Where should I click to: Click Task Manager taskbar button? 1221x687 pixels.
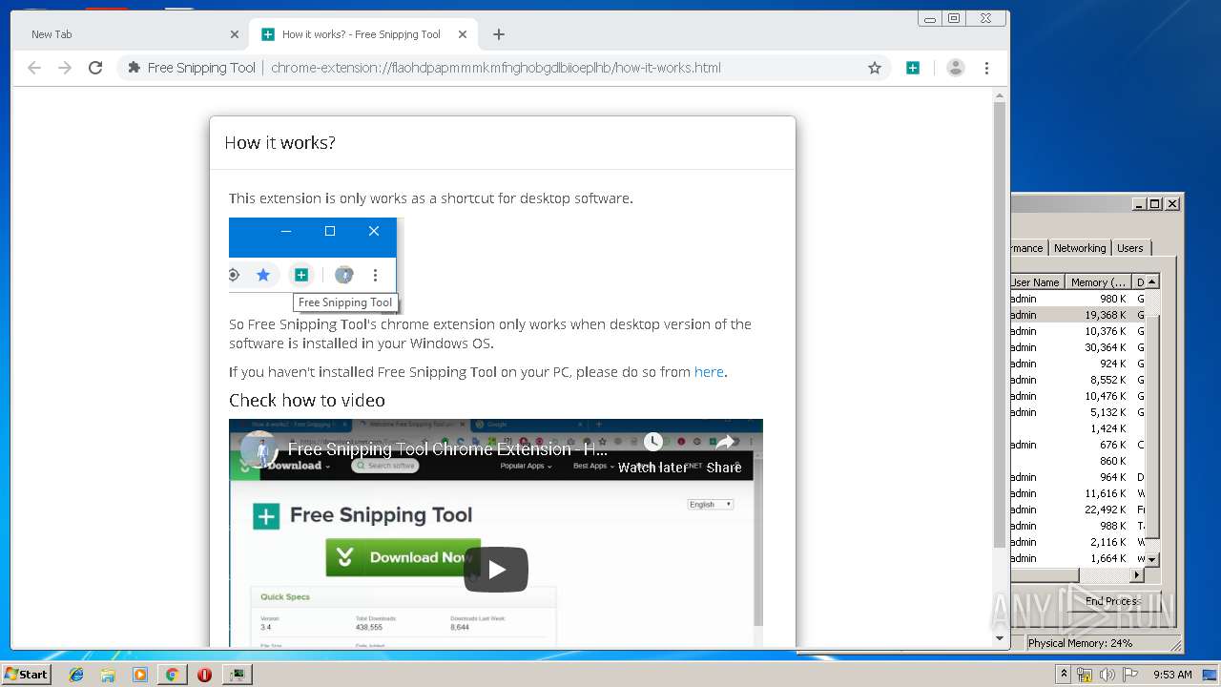237,675
